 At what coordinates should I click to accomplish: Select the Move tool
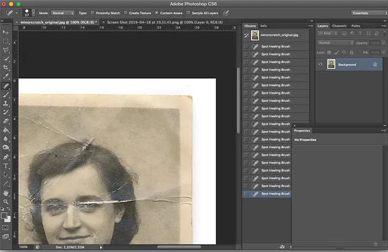pyautogui.click(x=6, y=32)
